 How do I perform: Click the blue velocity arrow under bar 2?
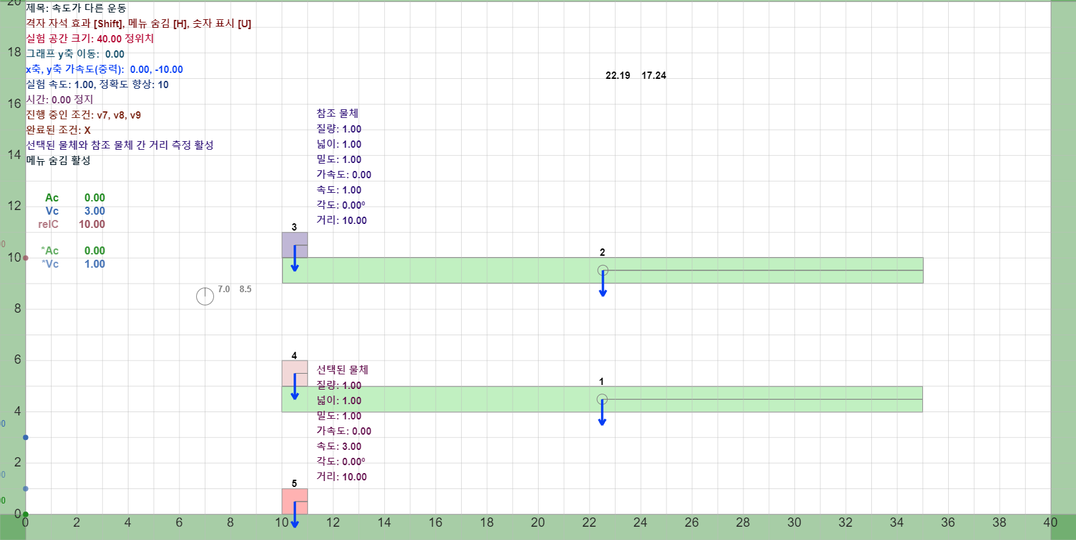[603, 284]
